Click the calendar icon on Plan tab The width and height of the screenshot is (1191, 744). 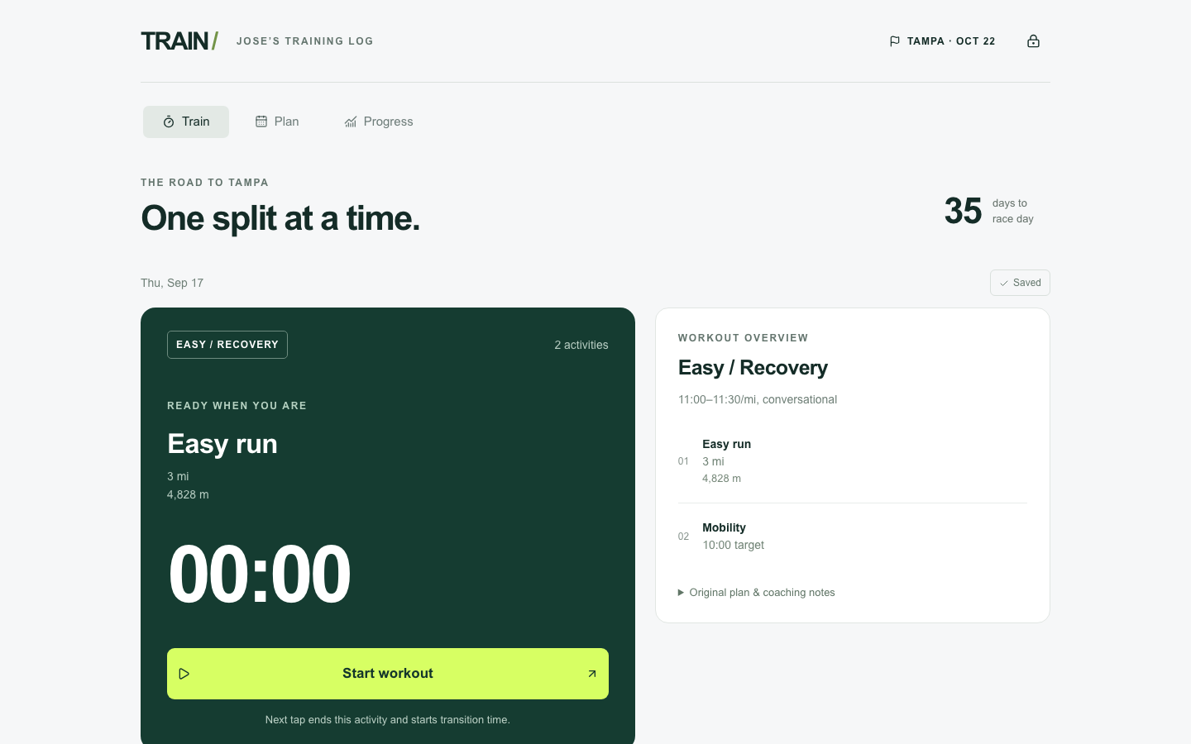pos(261,122)
